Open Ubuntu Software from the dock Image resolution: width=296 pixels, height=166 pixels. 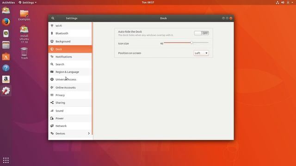6,57
